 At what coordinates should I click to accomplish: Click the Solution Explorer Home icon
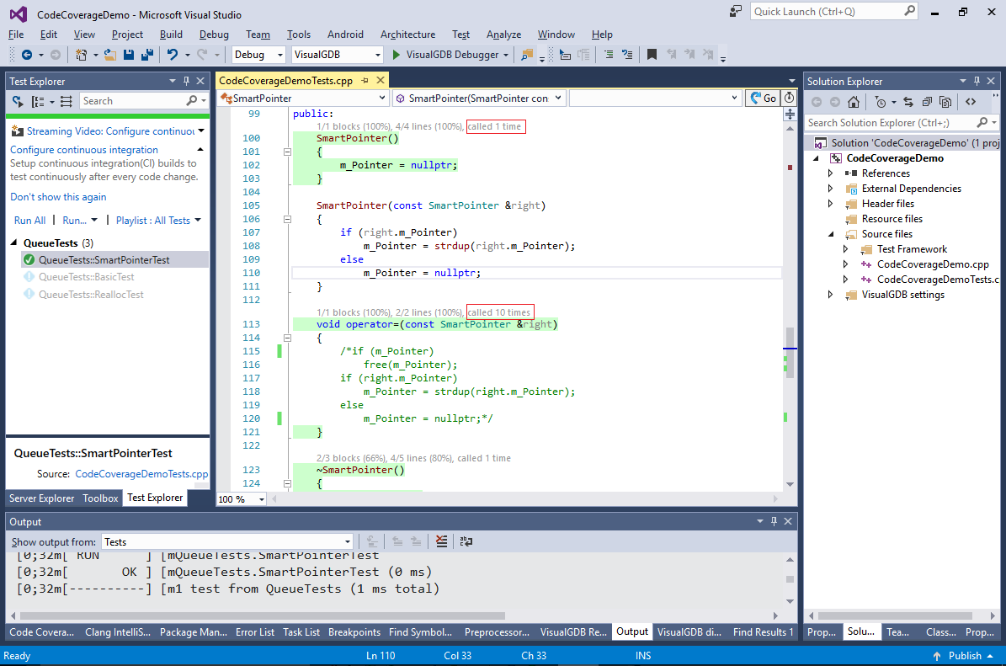coord(854,102)
